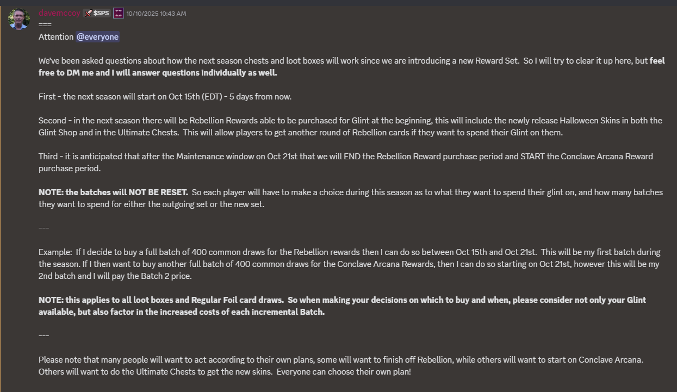This screenshot has width=677, height=392.
Task: Click the "===" line under the username
Action: click(x=45, y=25)
